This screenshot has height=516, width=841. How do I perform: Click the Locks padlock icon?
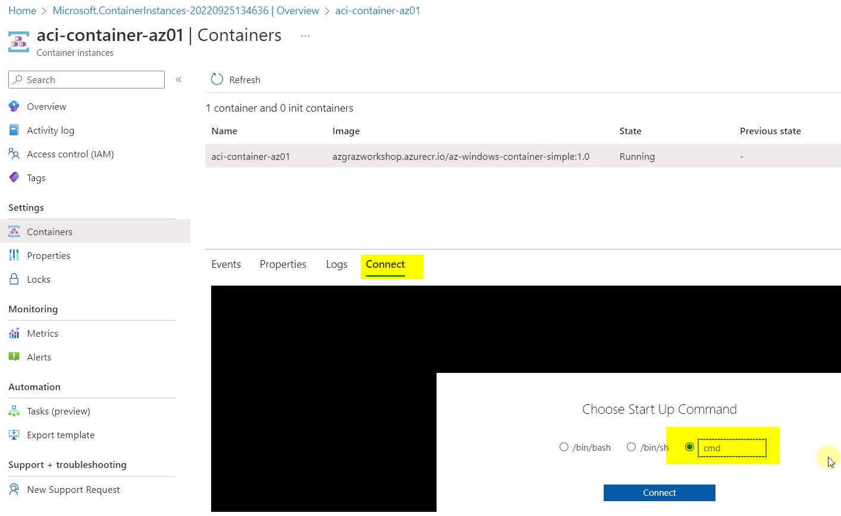tap(14, 279)
